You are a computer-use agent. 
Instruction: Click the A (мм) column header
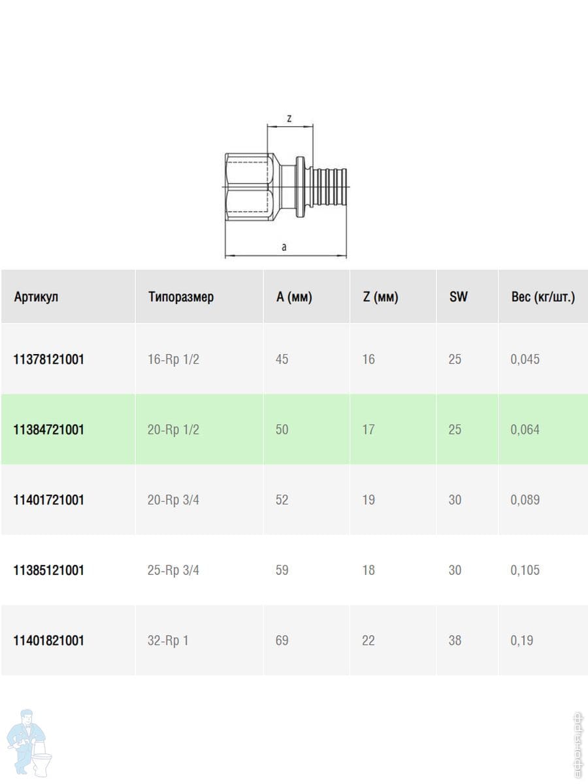(295, 297)
